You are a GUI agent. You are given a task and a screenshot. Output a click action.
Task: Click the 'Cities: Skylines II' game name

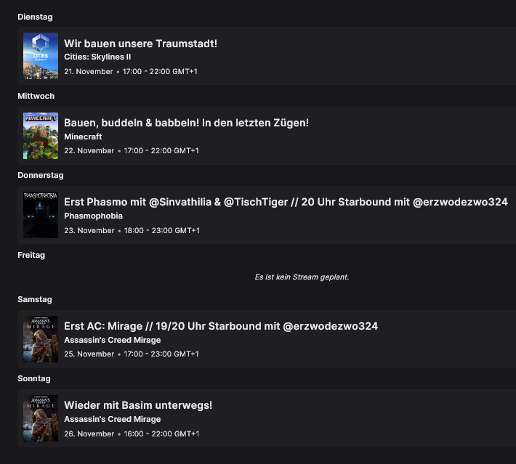(x=97, y=57)
